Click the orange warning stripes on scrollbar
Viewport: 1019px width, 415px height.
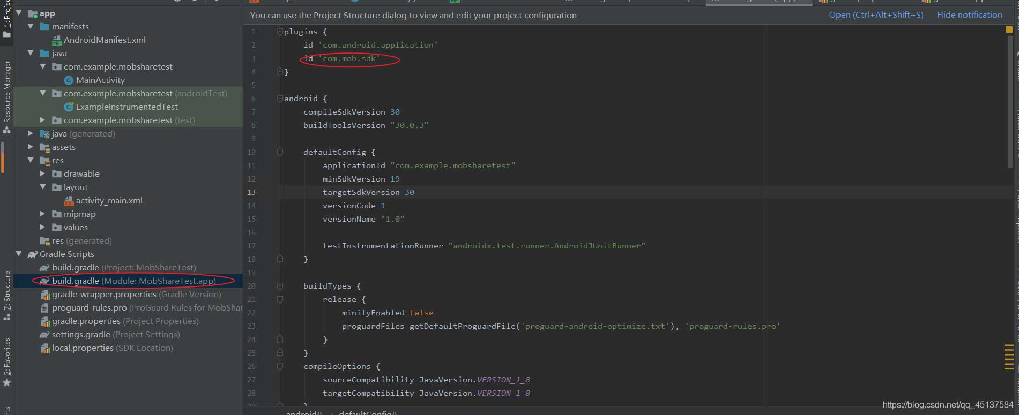click(x=1008, y=357)
